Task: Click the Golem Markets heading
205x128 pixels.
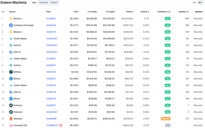Action: [x=14, y=3]
